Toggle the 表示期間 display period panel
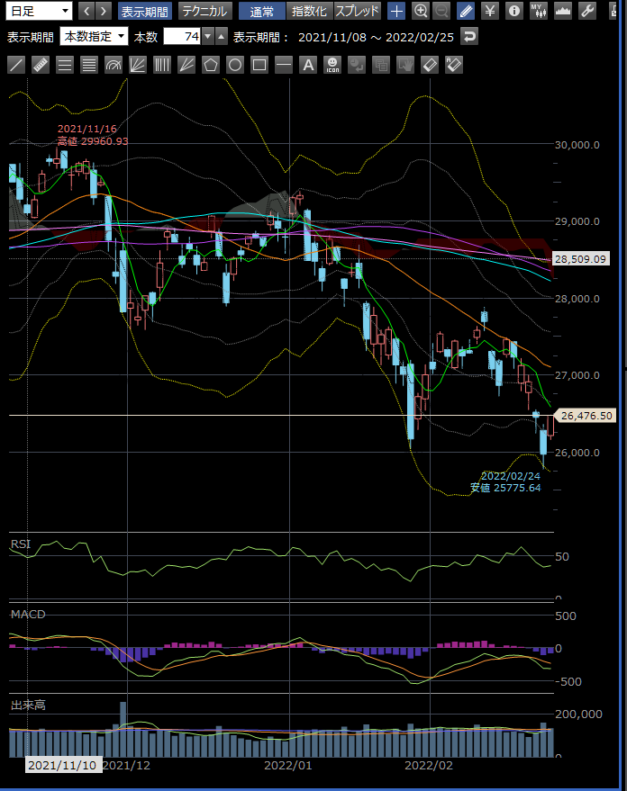This screenshot has width=627, height=791. point(144,12)
